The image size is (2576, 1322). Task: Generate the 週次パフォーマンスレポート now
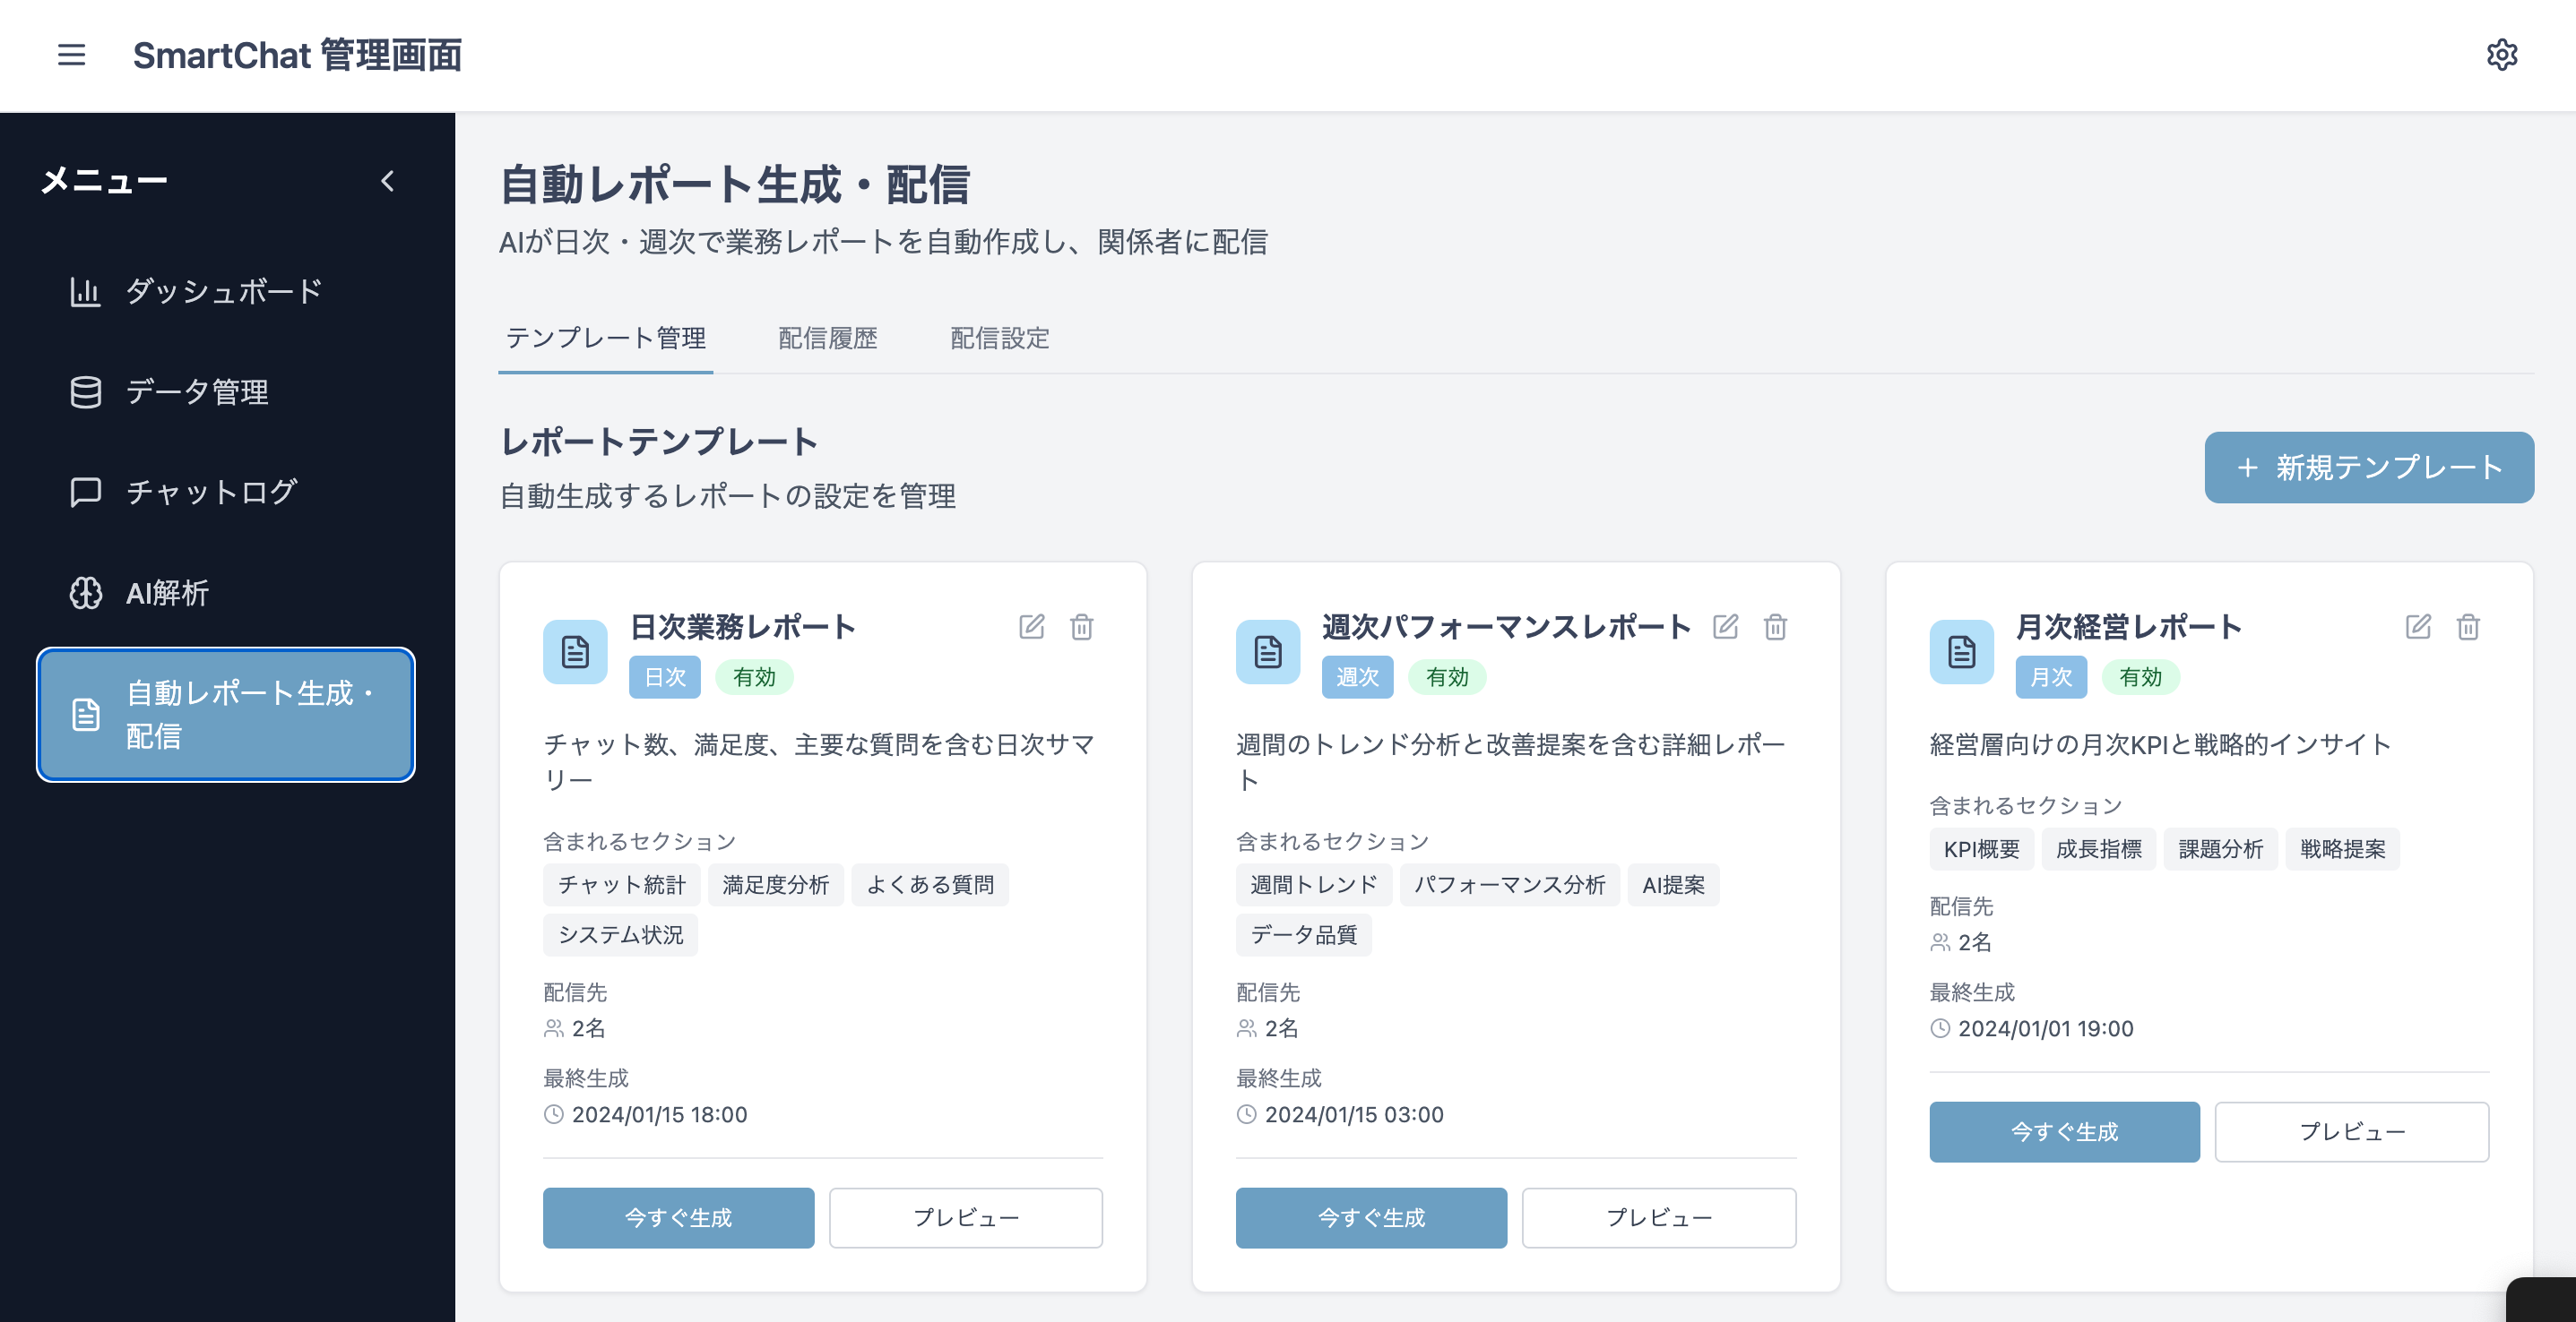1371,1217
